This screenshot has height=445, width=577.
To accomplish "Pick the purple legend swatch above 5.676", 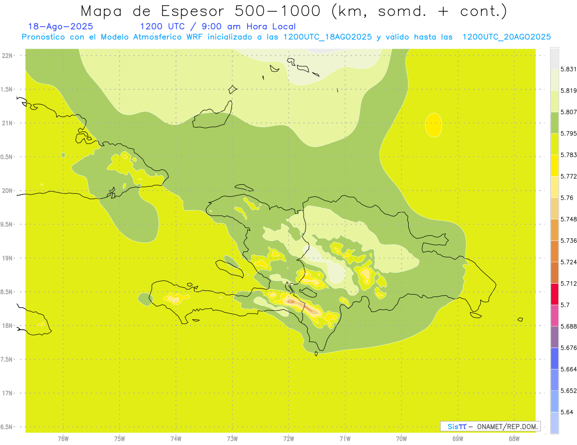I will 554,337.
